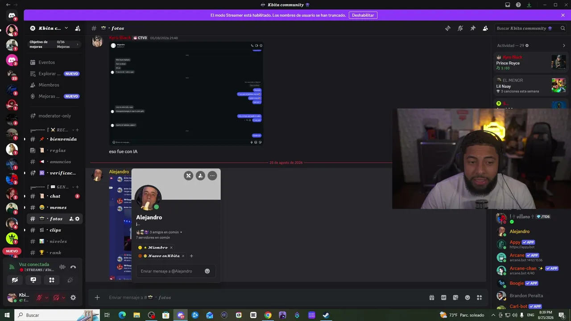
Task: Expand Actividad panel arrow
Action: click(564, 45)
